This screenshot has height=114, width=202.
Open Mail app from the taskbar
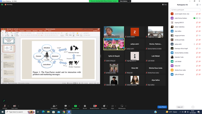[59, 112]
